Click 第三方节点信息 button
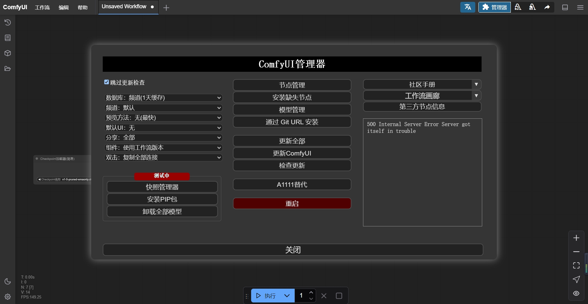Viewport: 588px width, 304px height. point(422,107)
